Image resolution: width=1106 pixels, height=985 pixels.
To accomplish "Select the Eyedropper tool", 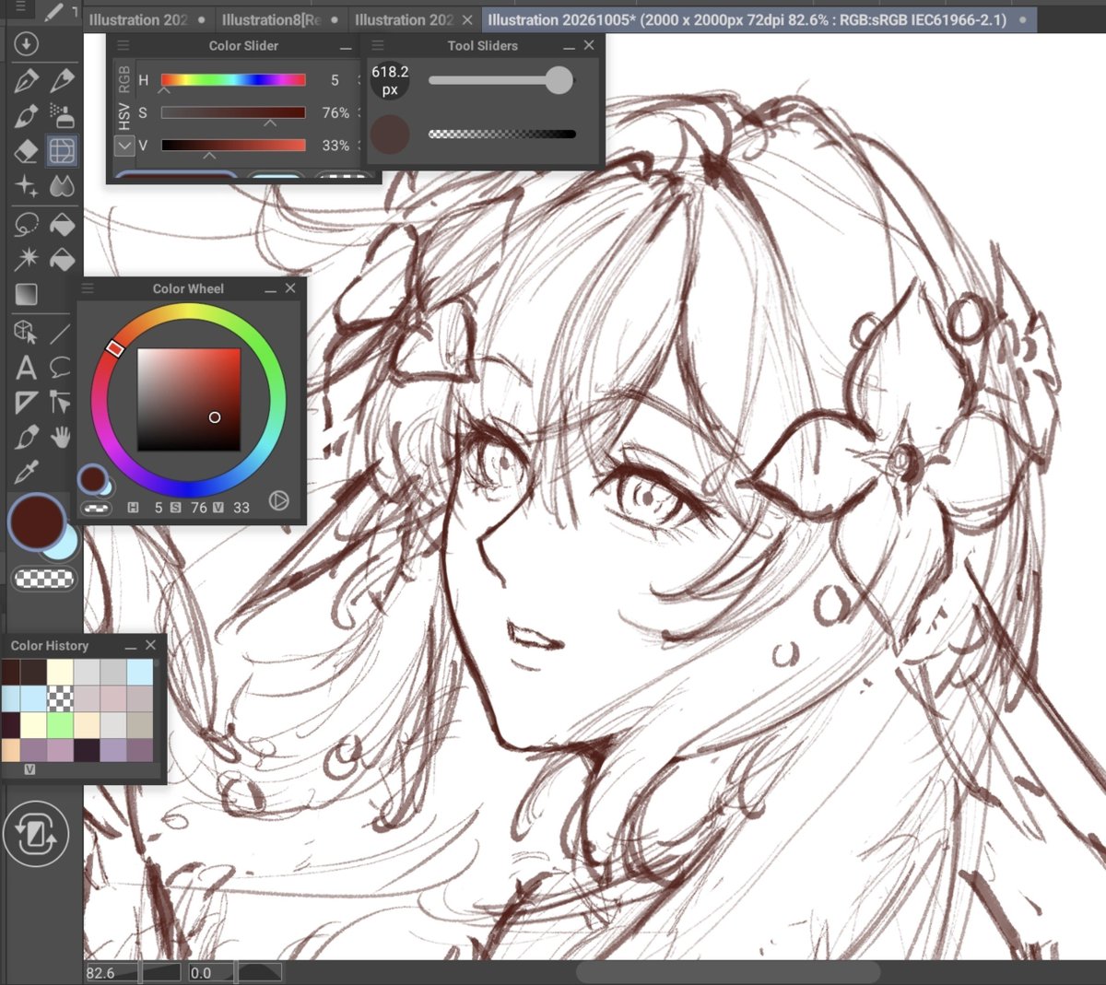I will 26,473.
